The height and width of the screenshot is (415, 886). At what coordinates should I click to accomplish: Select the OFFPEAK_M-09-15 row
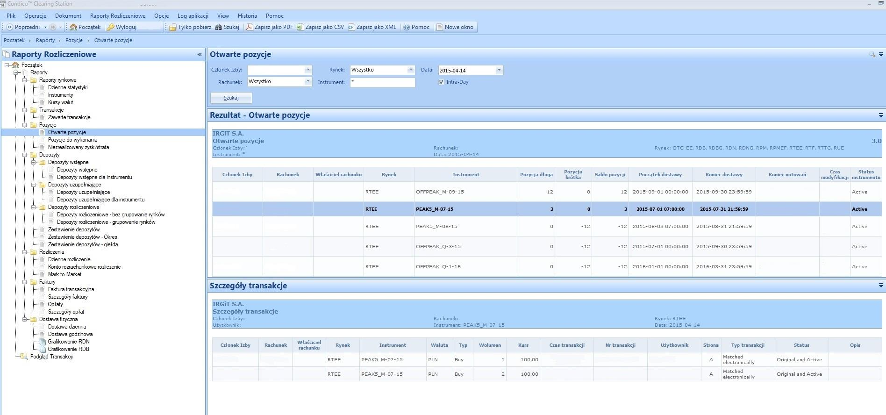click(x=547, y=192)
